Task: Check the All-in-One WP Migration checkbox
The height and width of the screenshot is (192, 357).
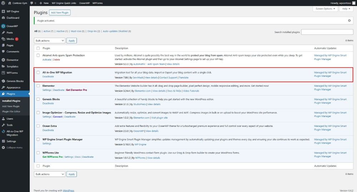Action: [x=38, y=72]
